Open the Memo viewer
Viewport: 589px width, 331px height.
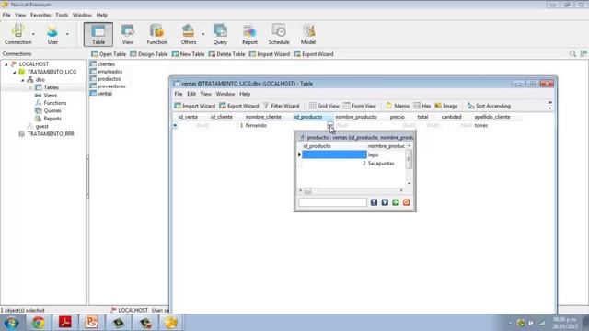coord(398,106)
